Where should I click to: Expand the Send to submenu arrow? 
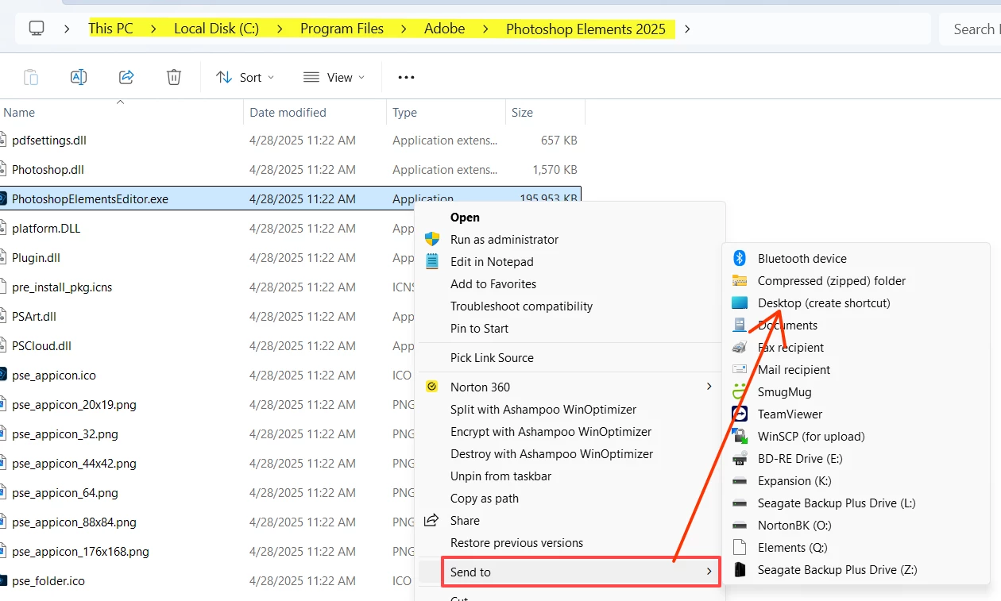click(x=709, y=572)
